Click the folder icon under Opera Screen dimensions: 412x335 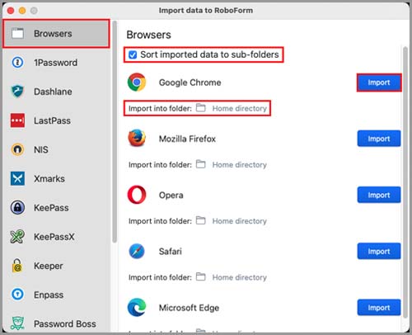[x=200, y=220]
